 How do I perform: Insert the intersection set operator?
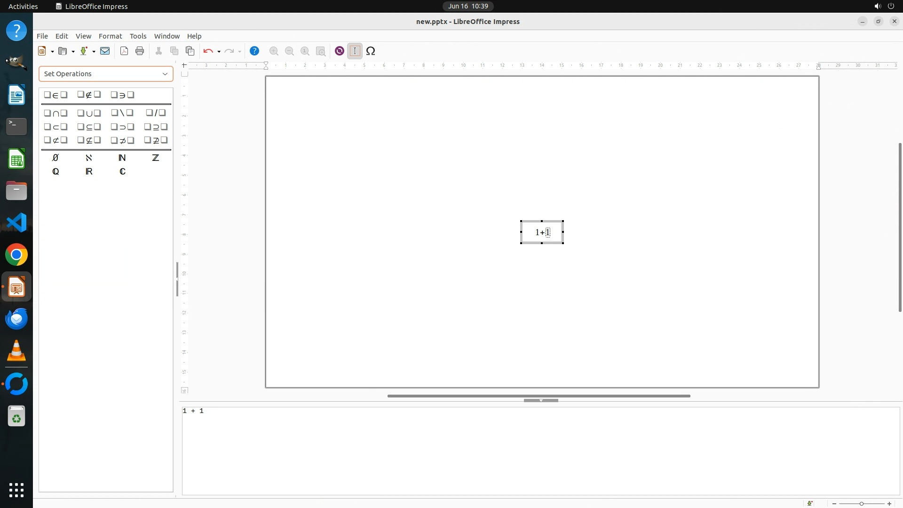tap(56, 113)
